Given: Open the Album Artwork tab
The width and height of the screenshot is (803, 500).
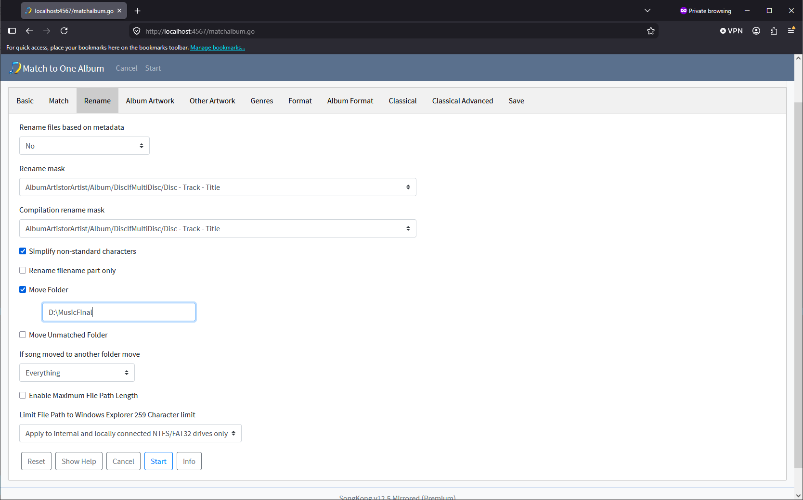Looking at the screenshot, I should coord(150,100).
